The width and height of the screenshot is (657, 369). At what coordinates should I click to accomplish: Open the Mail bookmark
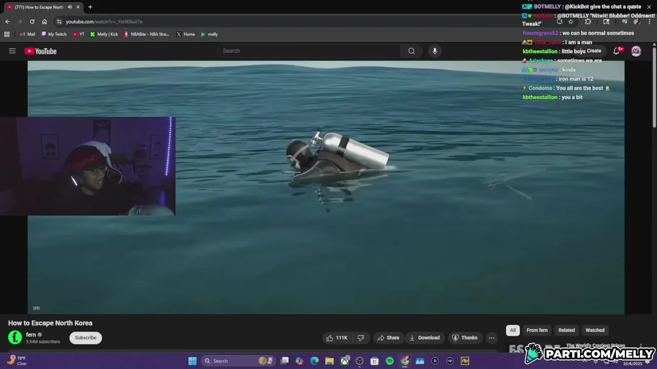(x=28, y=34)
